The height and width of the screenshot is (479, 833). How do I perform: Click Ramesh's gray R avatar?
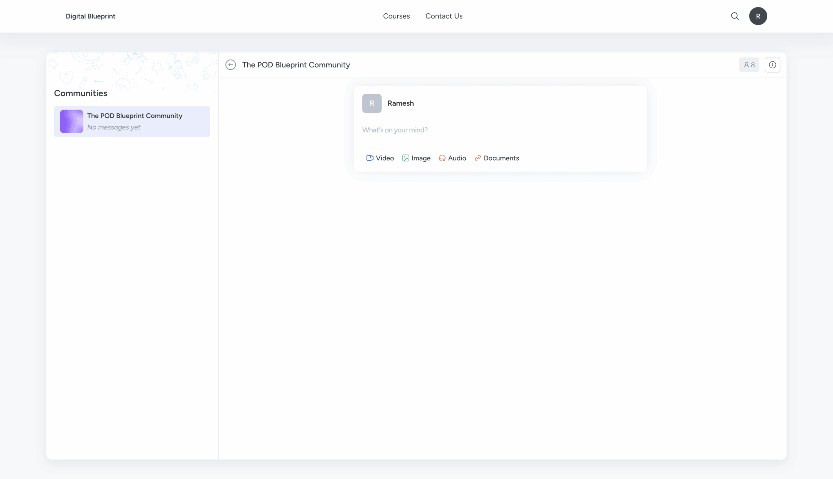tap(372, 103)
